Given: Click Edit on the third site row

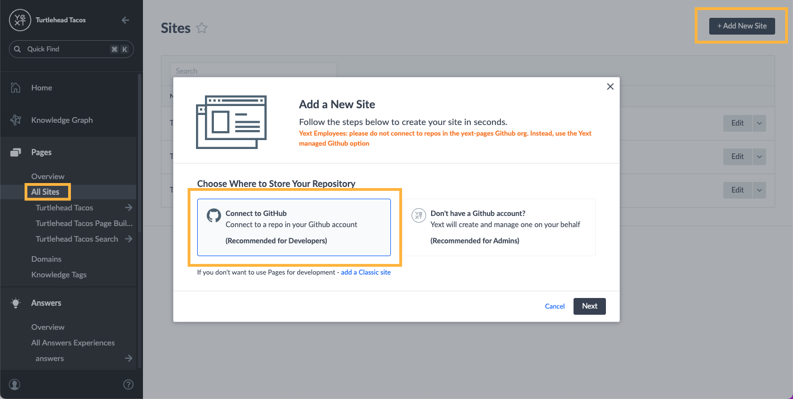Looking at the screenshot, I should coord(738,190).
